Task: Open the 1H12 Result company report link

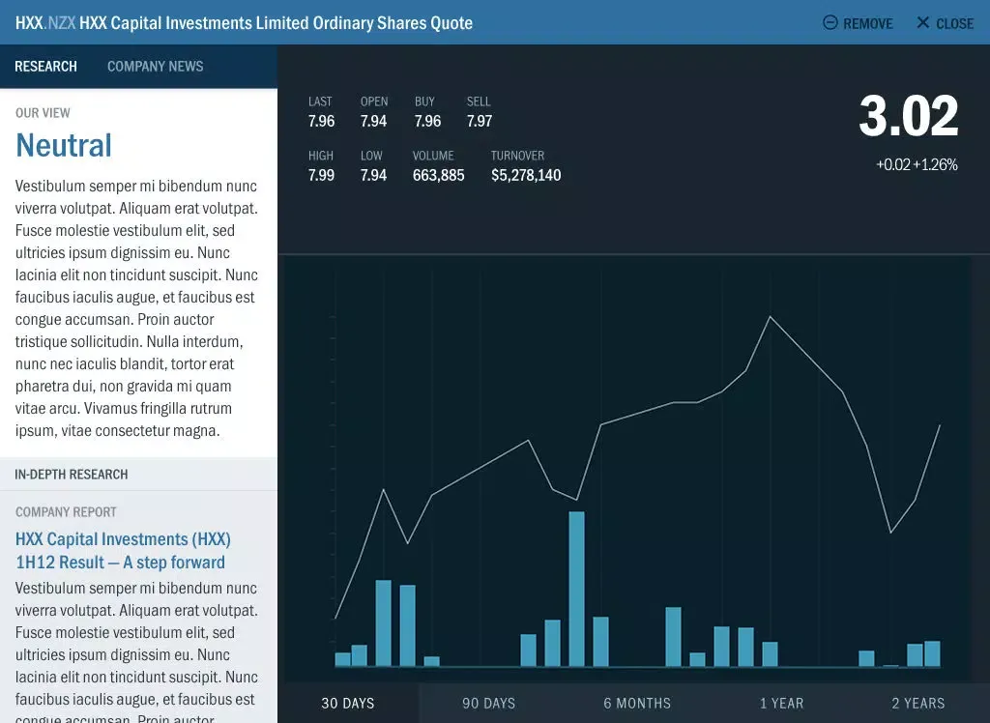Action: click(122, 551)
